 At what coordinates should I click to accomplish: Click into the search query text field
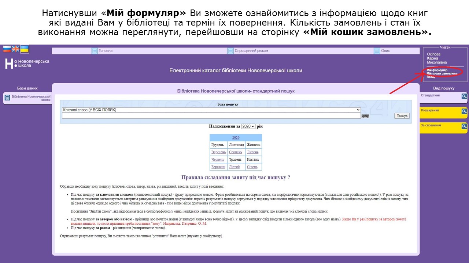pyautogui.click(x=211, y=116)
